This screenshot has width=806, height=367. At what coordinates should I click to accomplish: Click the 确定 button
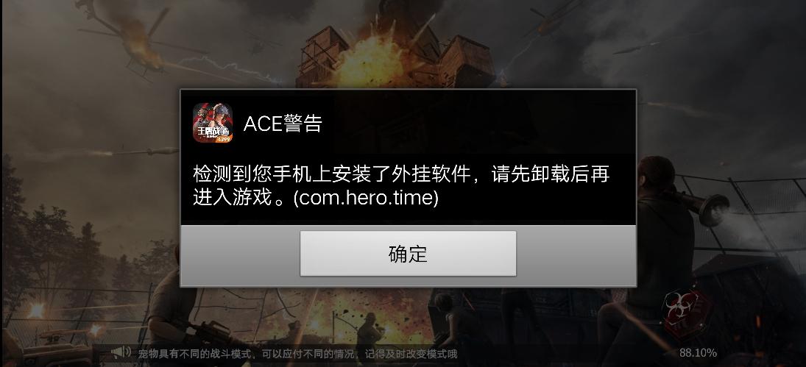(x=408, y=253)
